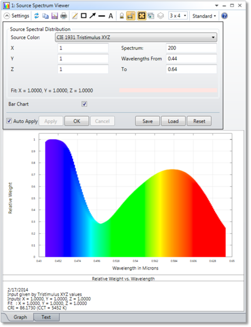This screenshot has height=327, width=251.
Task: Click the 'Inputs: X = 1.0000' text line
Action: click(49, 299)
